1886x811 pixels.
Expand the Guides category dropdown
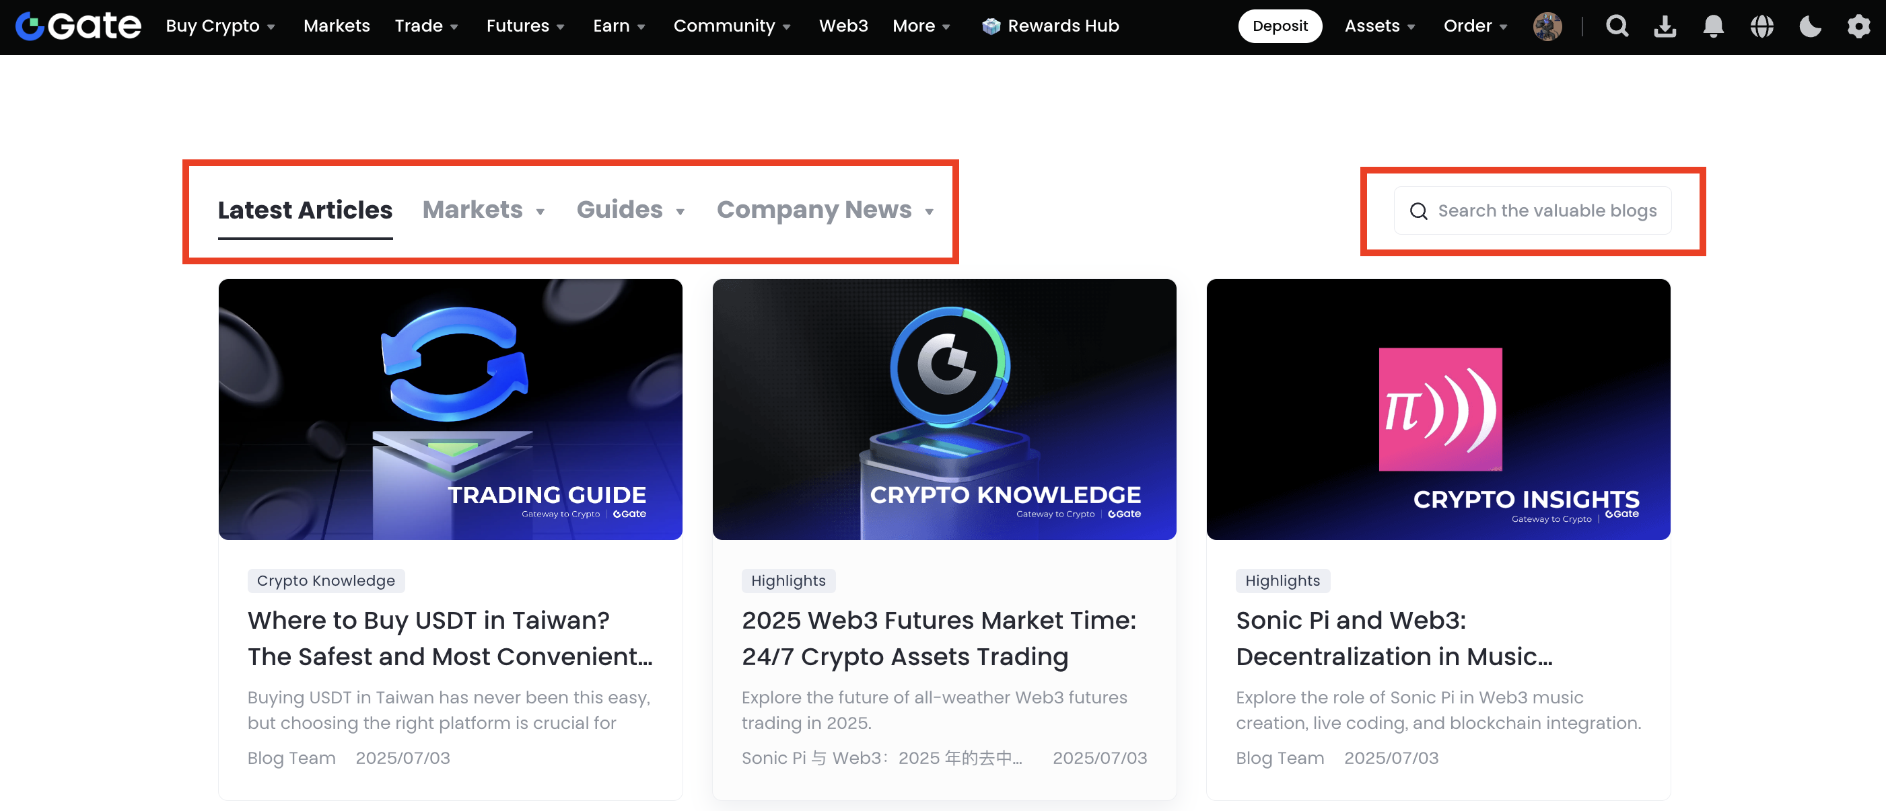point(631,210)
